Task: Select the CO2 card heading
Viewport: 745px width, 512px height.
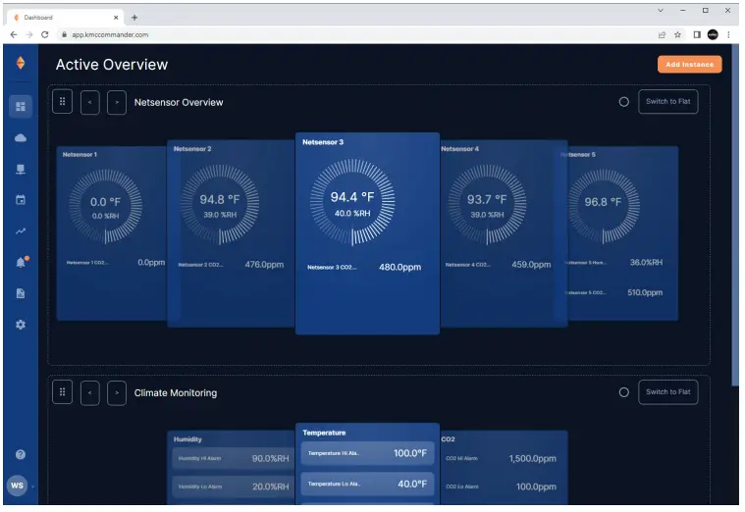Action: [x=448, y=439]
